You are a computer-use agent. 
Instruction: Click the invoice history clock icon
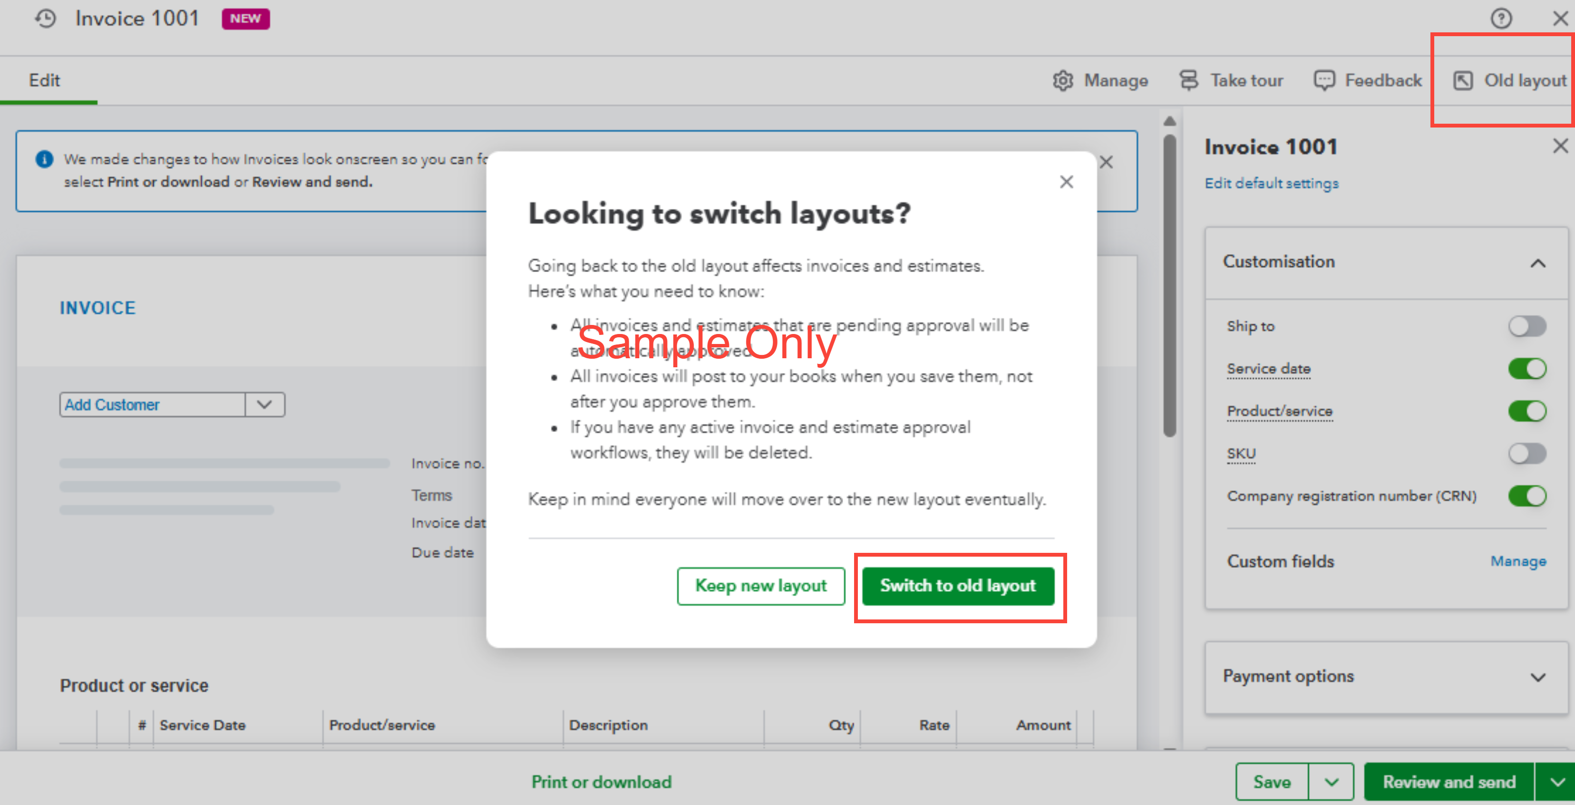coord(45,19)
